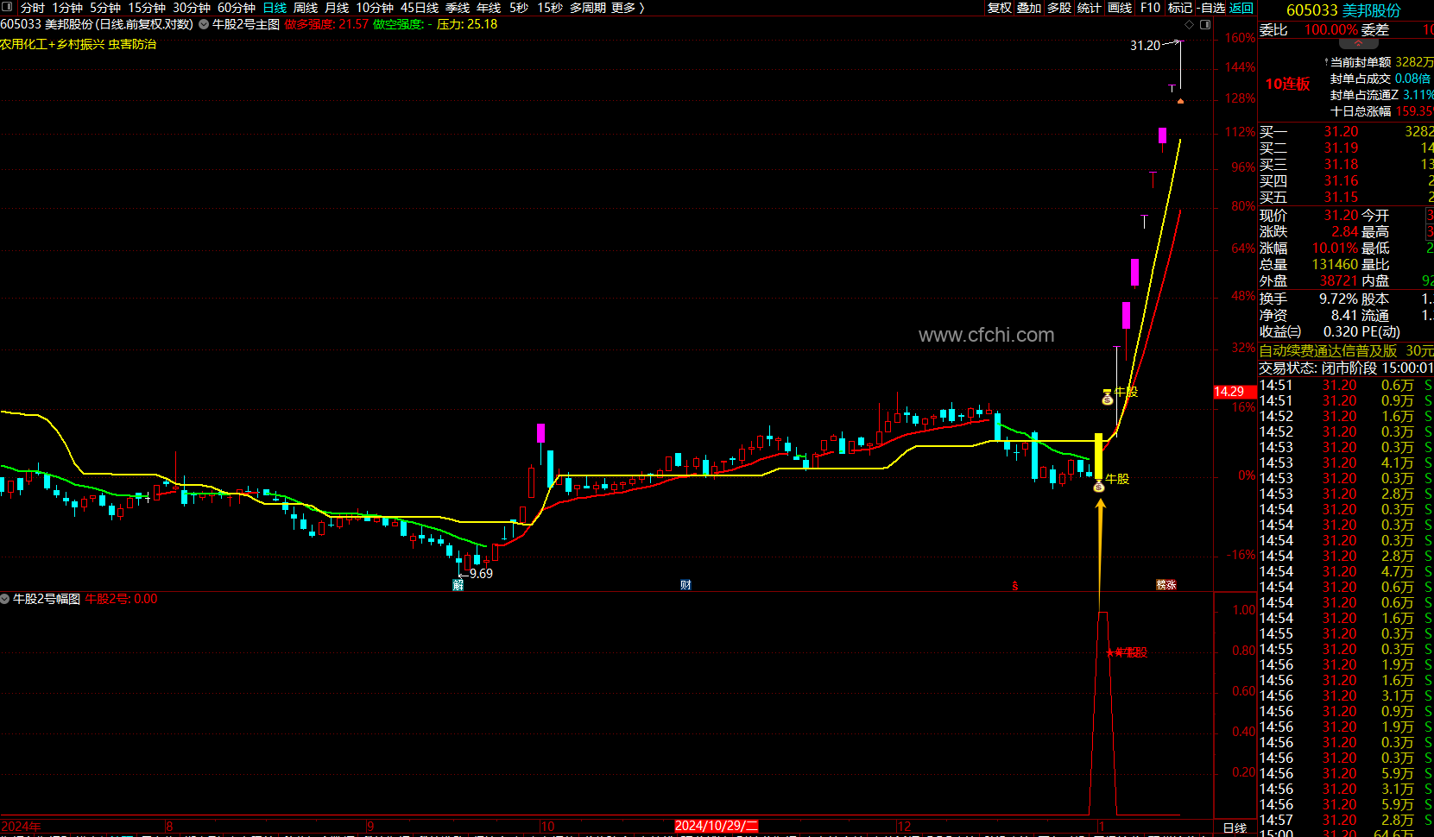Viewport: 1434px width, 837px height.
Task: Switch to the 15秒 chart period
Action: pos(550,8)
